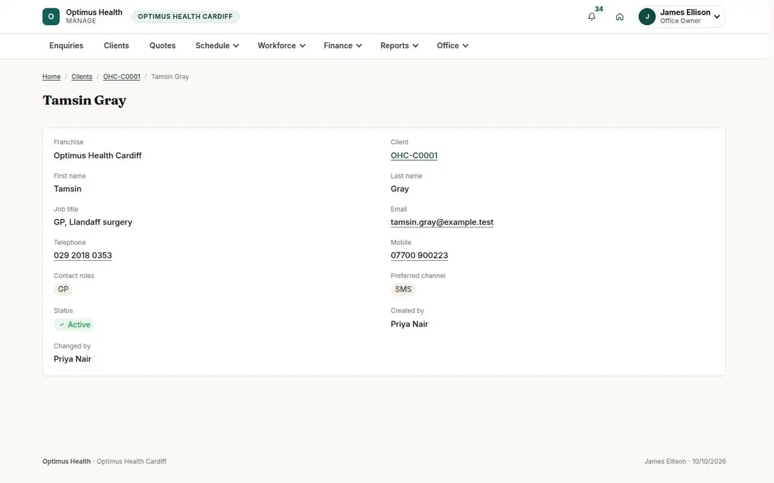
Task: Click the Optimus Health logo icon
Action: pos(51,17)
